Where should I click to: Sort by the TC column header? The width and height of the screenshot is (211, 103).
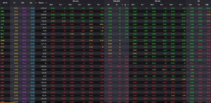point(15,3)
